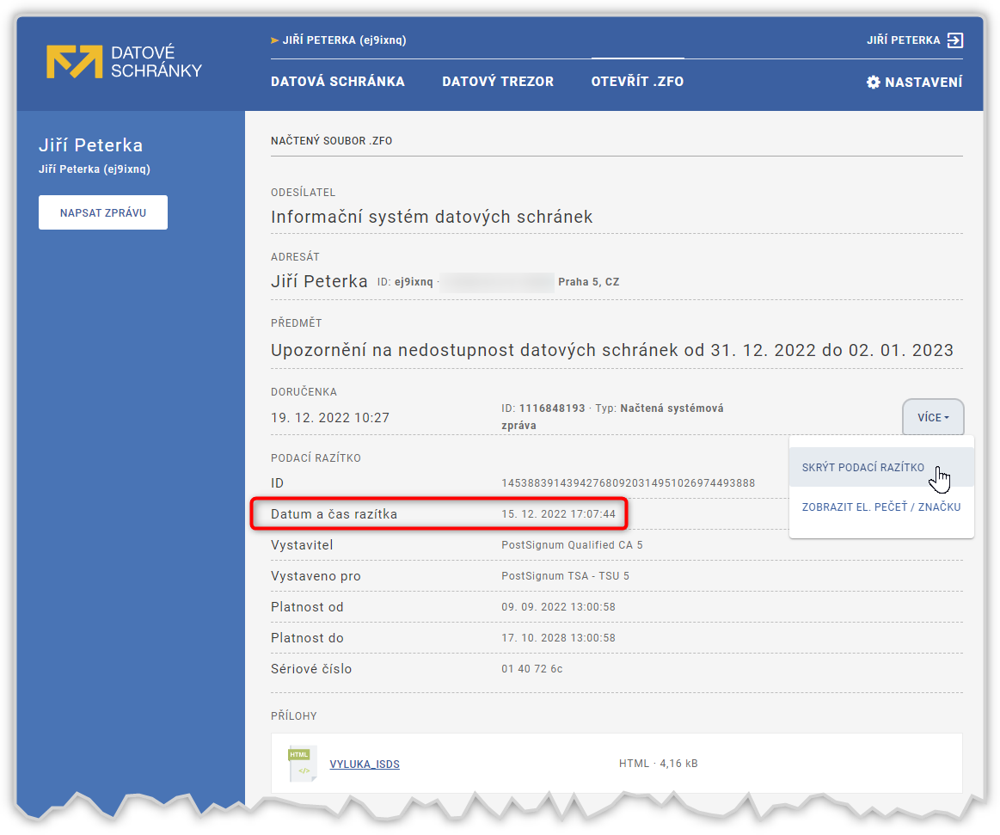Screen dimensions: 1000x835
Task: Choose SKRÝT PODACÍ RAZÍTKO menu entry
Action: [881, 467]
